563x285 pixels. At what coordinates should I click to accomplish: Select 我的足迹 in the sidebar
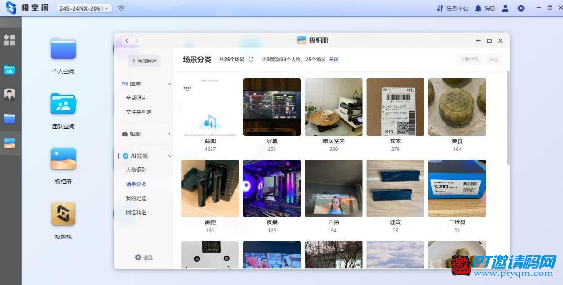pos(136,198)
